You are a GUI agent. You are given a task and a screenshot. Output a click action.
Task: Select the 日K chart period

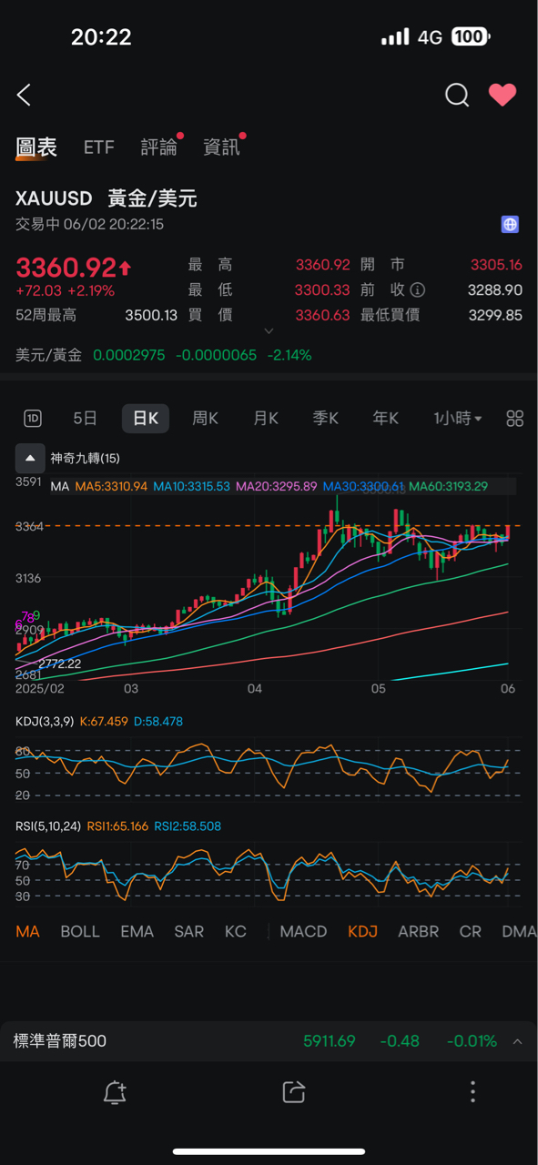(146, 419)
